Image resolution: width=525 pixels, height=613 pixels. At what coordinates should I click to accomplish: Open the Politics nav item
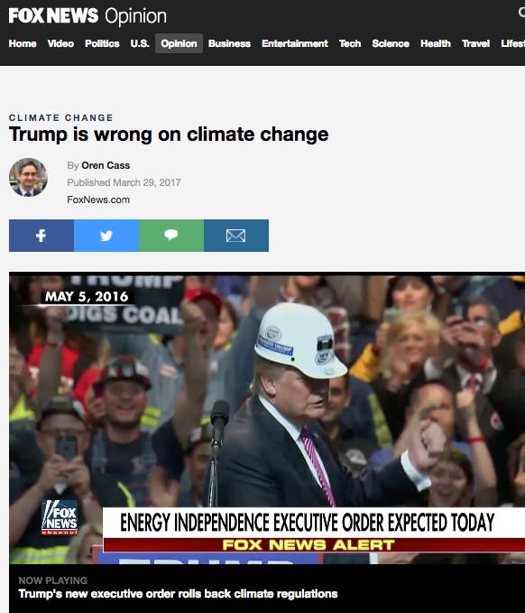click(102, 43)
